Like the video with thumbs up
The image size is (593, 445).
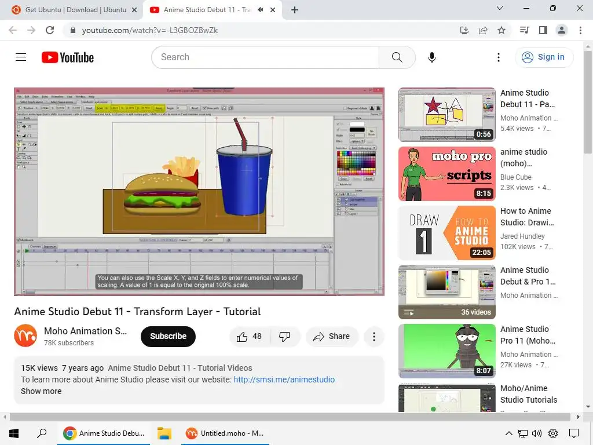(x=249, y=337)
